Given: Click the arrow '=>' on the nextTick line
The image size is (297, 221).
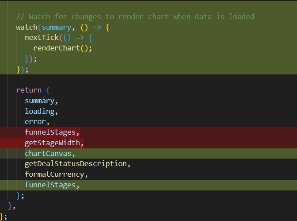Looking at the screenshot, I should 80,38.
